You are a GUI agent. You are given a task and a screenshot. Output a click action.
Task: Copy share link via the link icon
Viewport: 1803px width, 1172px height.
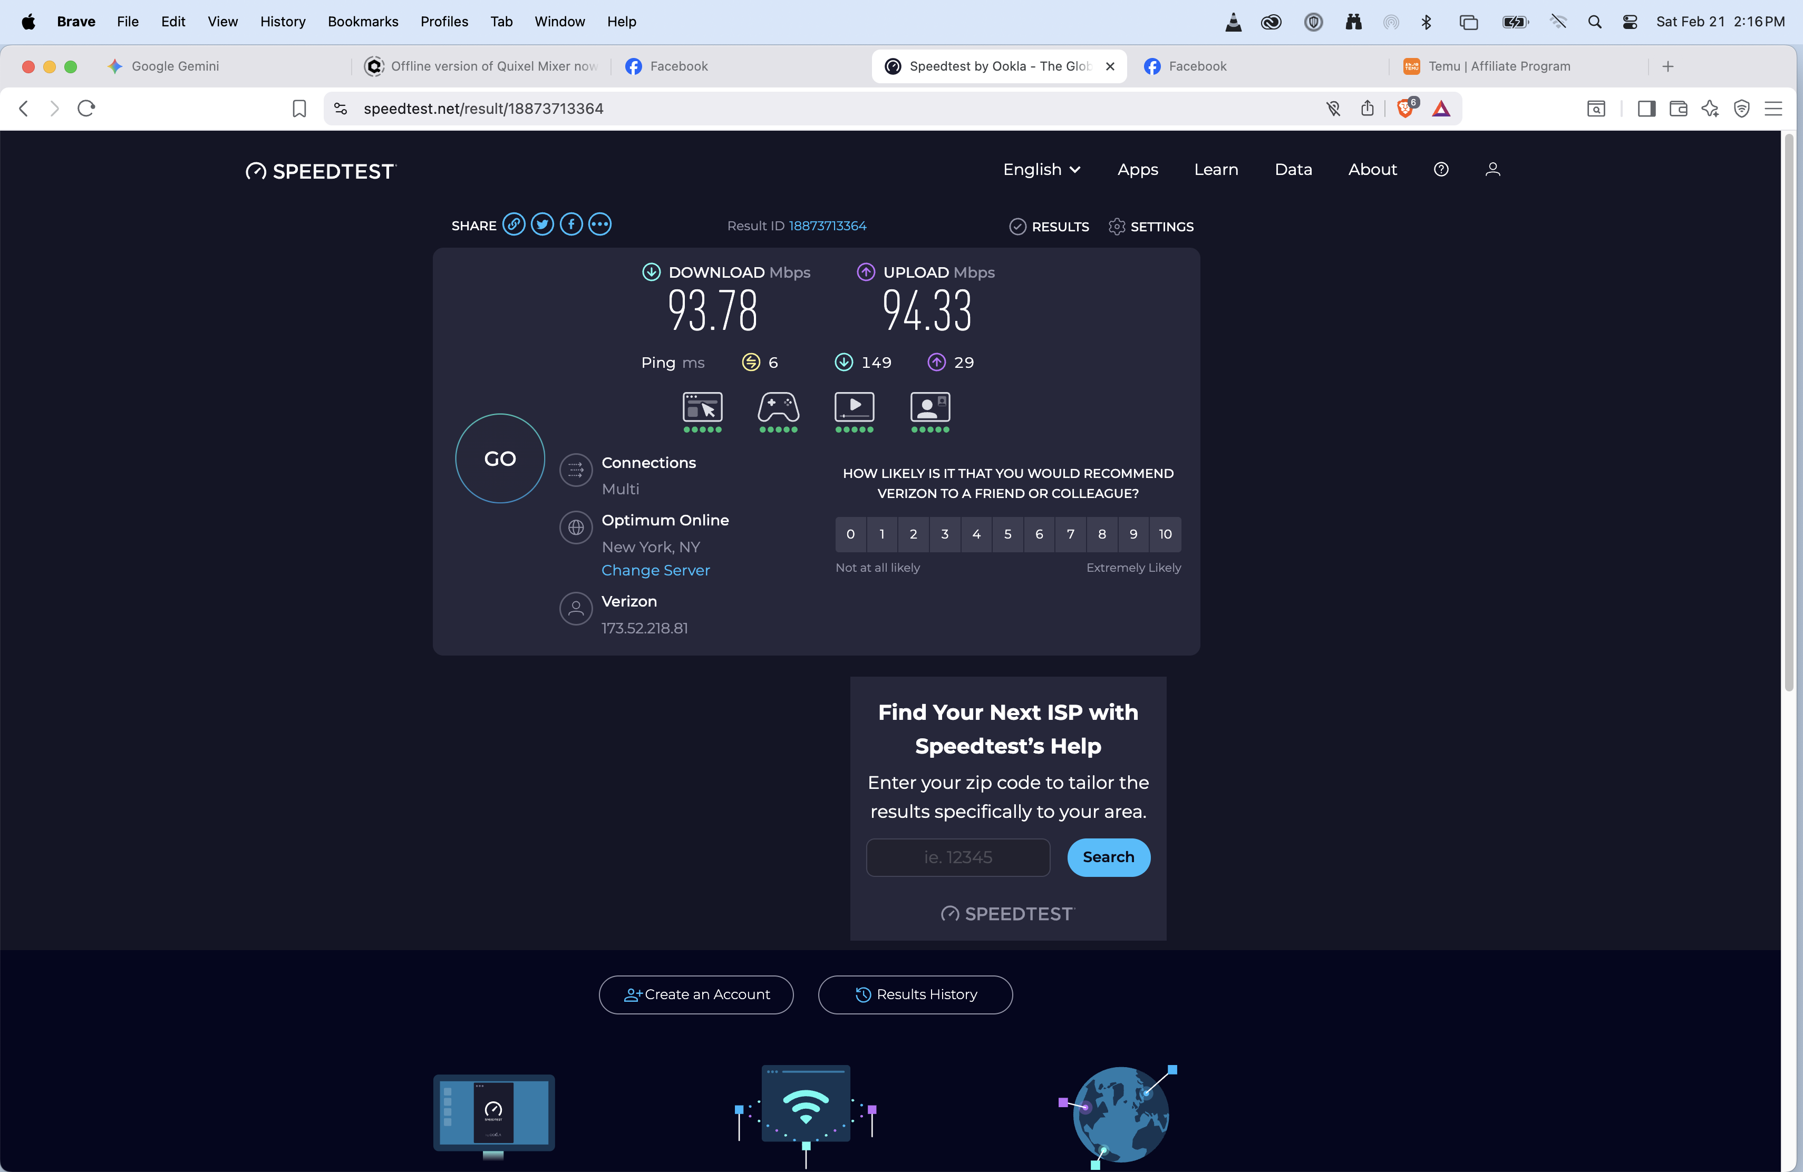513,225
